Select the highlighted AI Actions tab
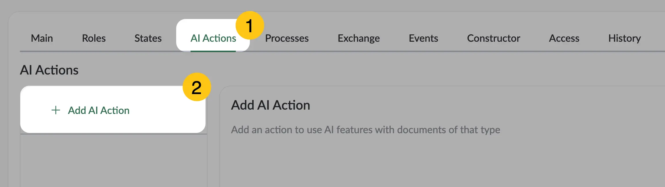 pyautogui.click(x=213, y=38)
